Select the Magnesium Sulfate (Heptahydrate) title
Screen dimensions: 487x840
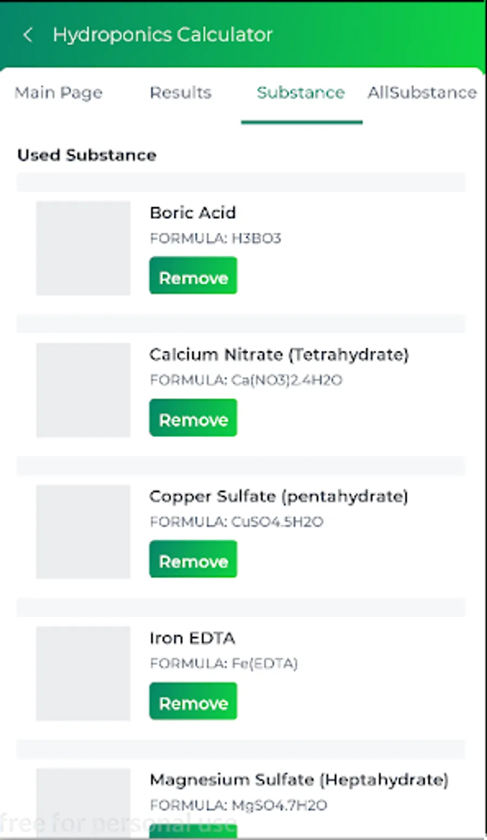click(299, 780)
